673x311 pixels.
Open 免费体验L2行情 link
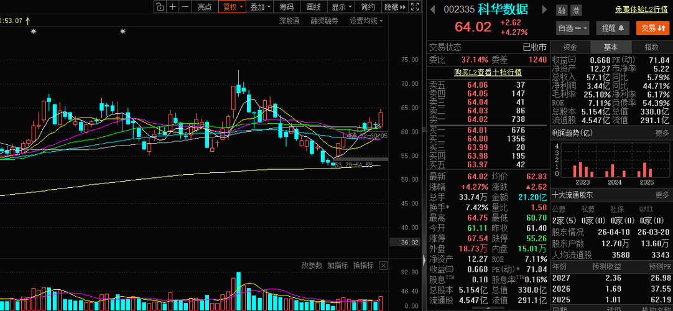coord(642,9)
